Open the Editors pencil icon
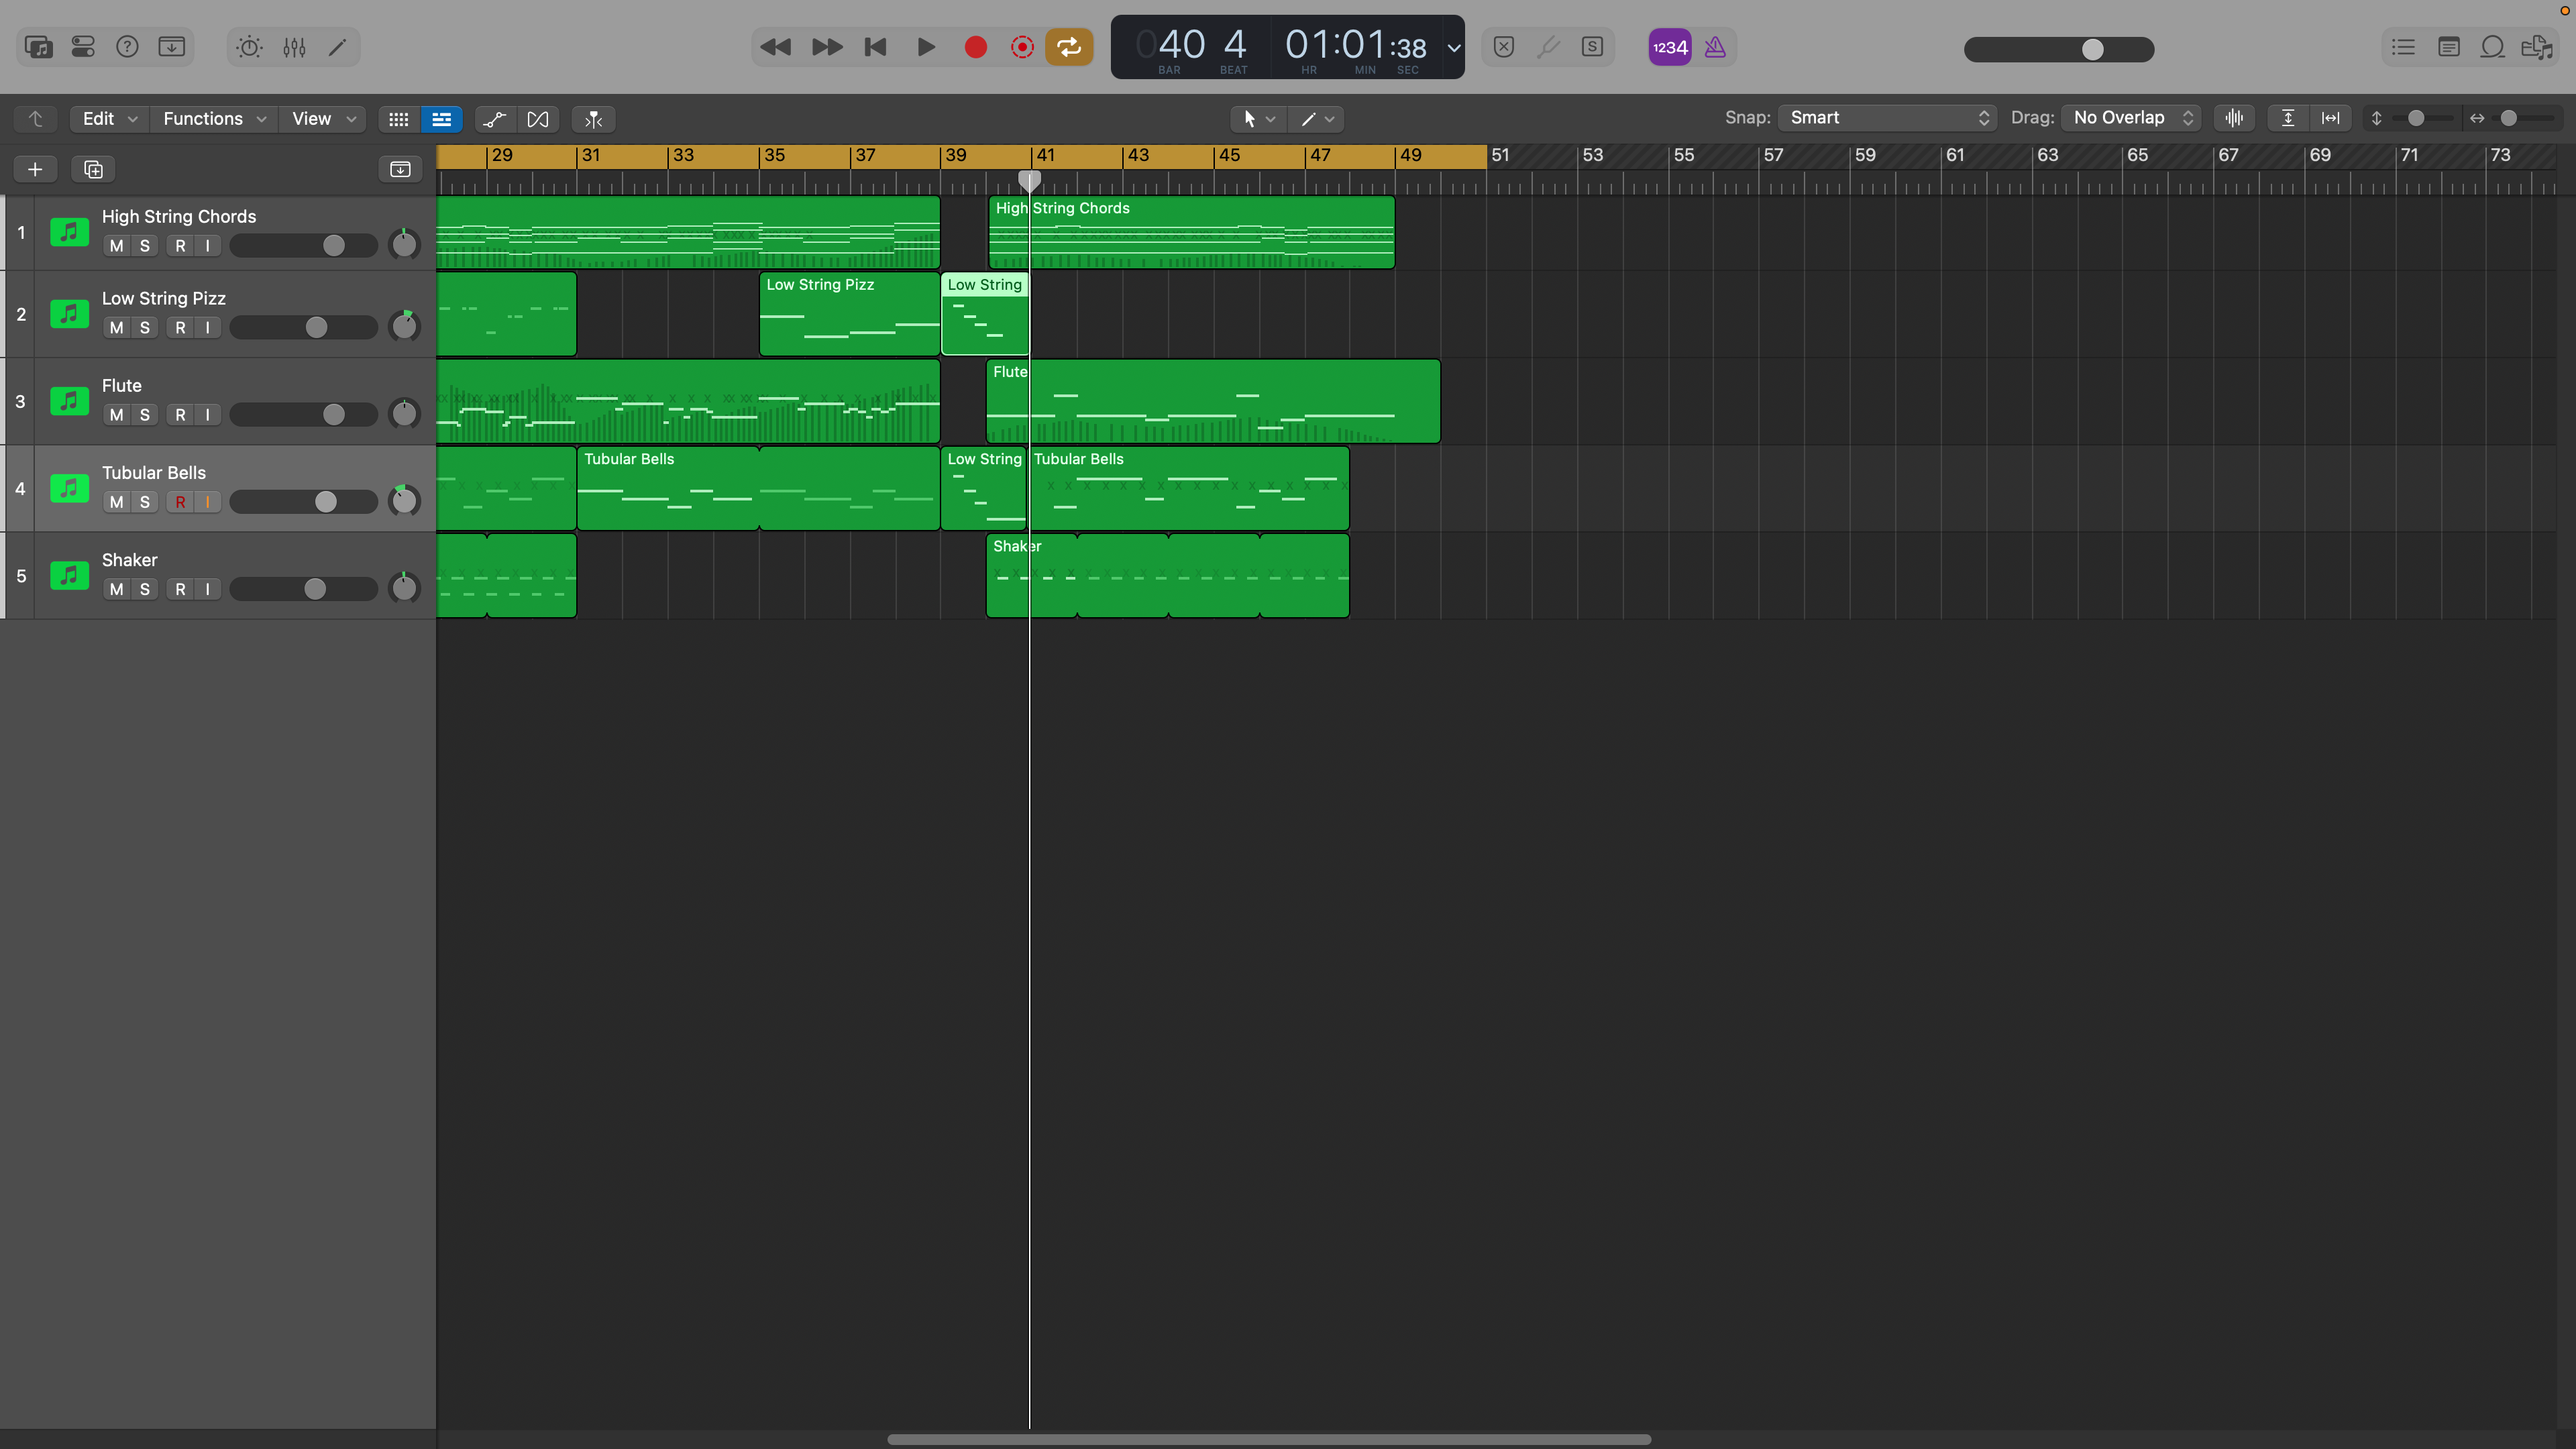 [338, 47]
